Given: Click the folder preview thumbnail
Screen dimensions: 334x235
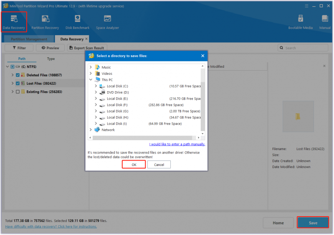Looking at the screenshot, I should tap(298, 116).
